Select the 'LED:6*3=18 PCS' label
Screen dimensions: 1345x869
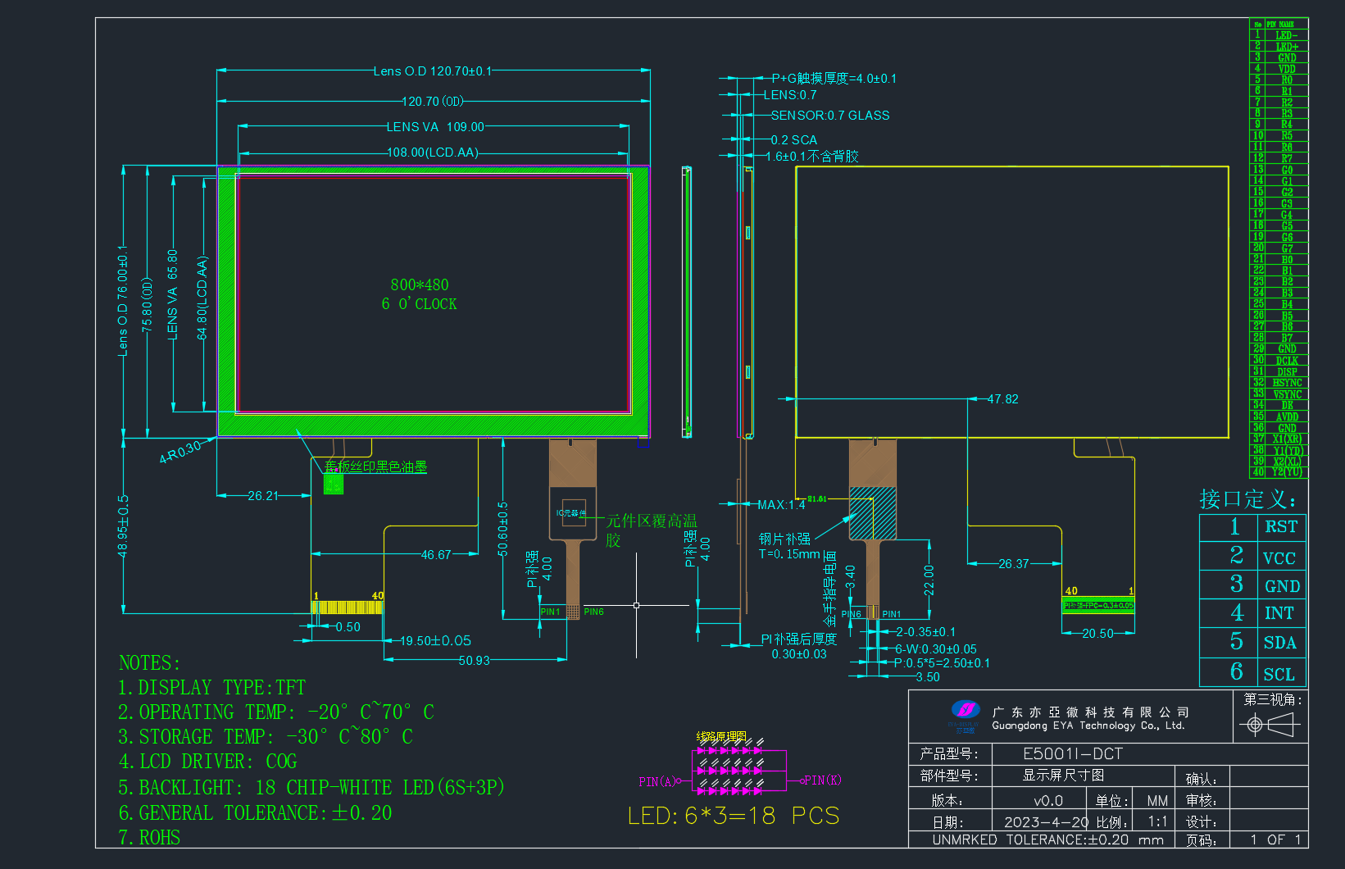pos(734,817)
